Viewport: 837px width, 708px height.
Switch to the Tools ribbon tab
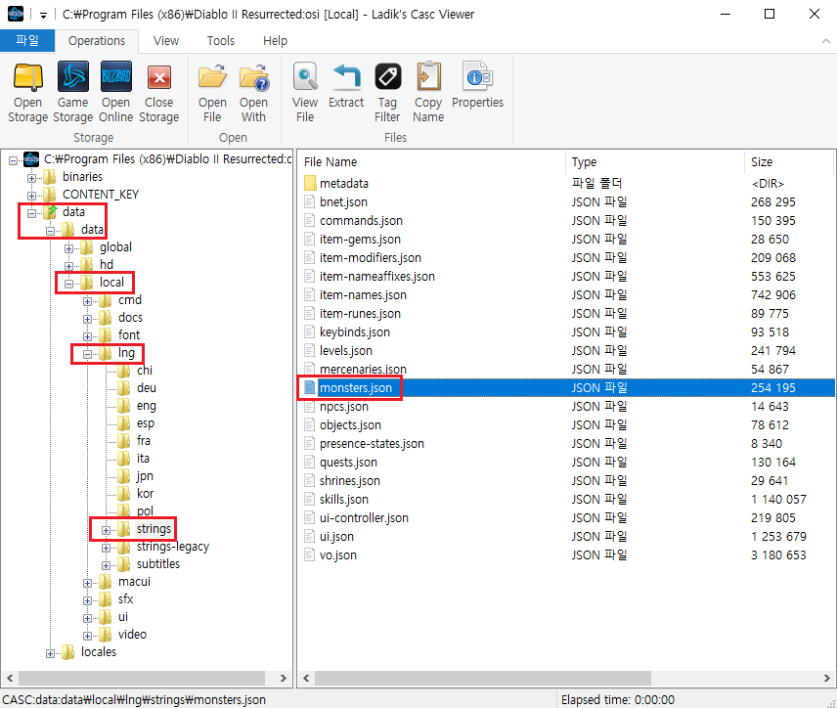220,40
